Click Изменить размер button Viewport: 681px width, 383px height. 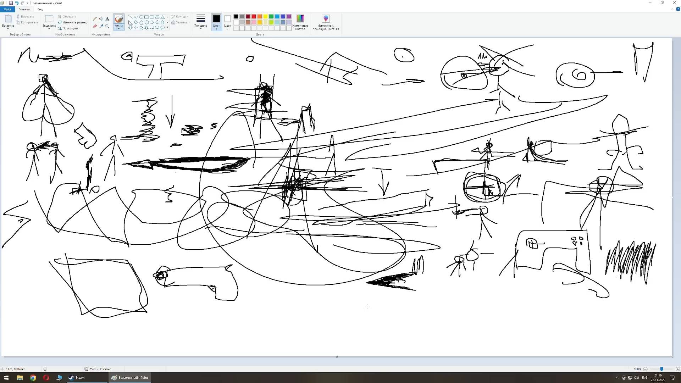(x=73, y=22)
